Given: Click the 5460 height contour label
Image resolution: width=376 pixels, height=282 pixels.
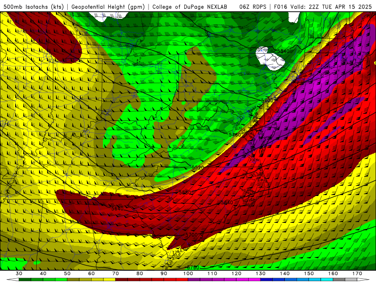Looking at the screenshot, I should (235, 135).
